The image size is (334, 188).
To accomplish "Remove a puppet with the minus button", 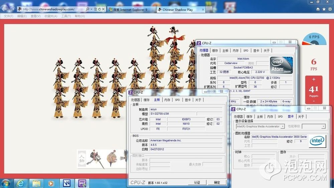I will point(314,101).
